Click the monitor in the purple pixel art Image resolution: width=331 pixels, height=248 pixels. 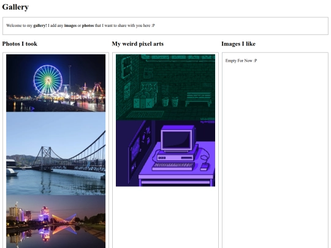pos(178,138)
